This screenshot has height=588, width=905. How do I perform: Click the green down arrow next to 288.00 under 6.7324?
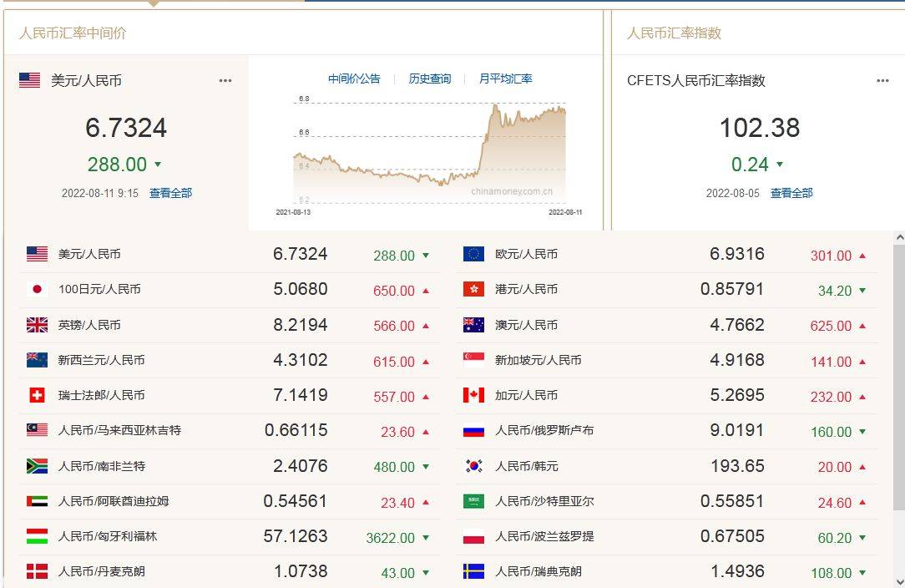pos(158,165)
